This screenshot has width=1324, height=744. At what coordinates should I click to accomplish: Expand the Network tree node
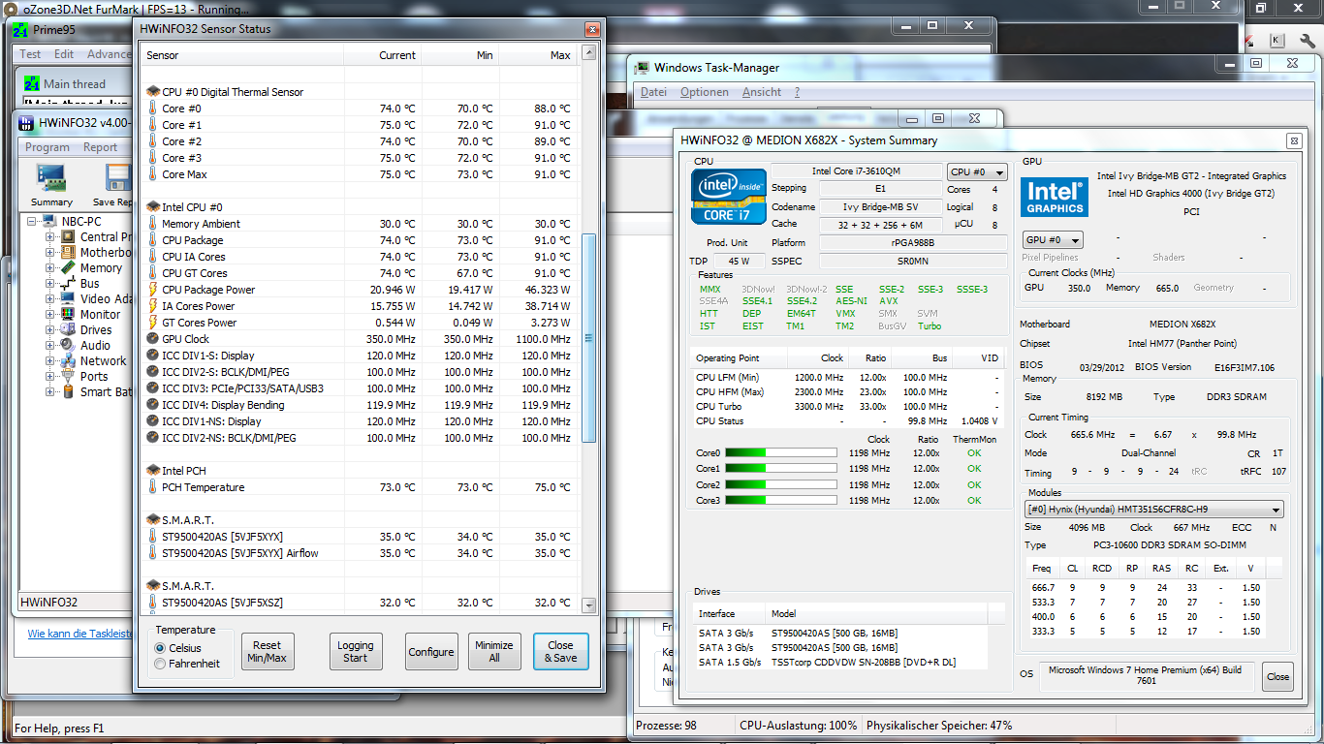(x=50, y=360)
